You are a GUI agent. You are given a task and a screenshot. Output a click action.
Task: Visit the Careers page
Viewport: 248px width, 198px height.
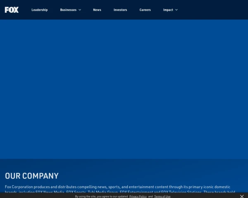point(145,10)
